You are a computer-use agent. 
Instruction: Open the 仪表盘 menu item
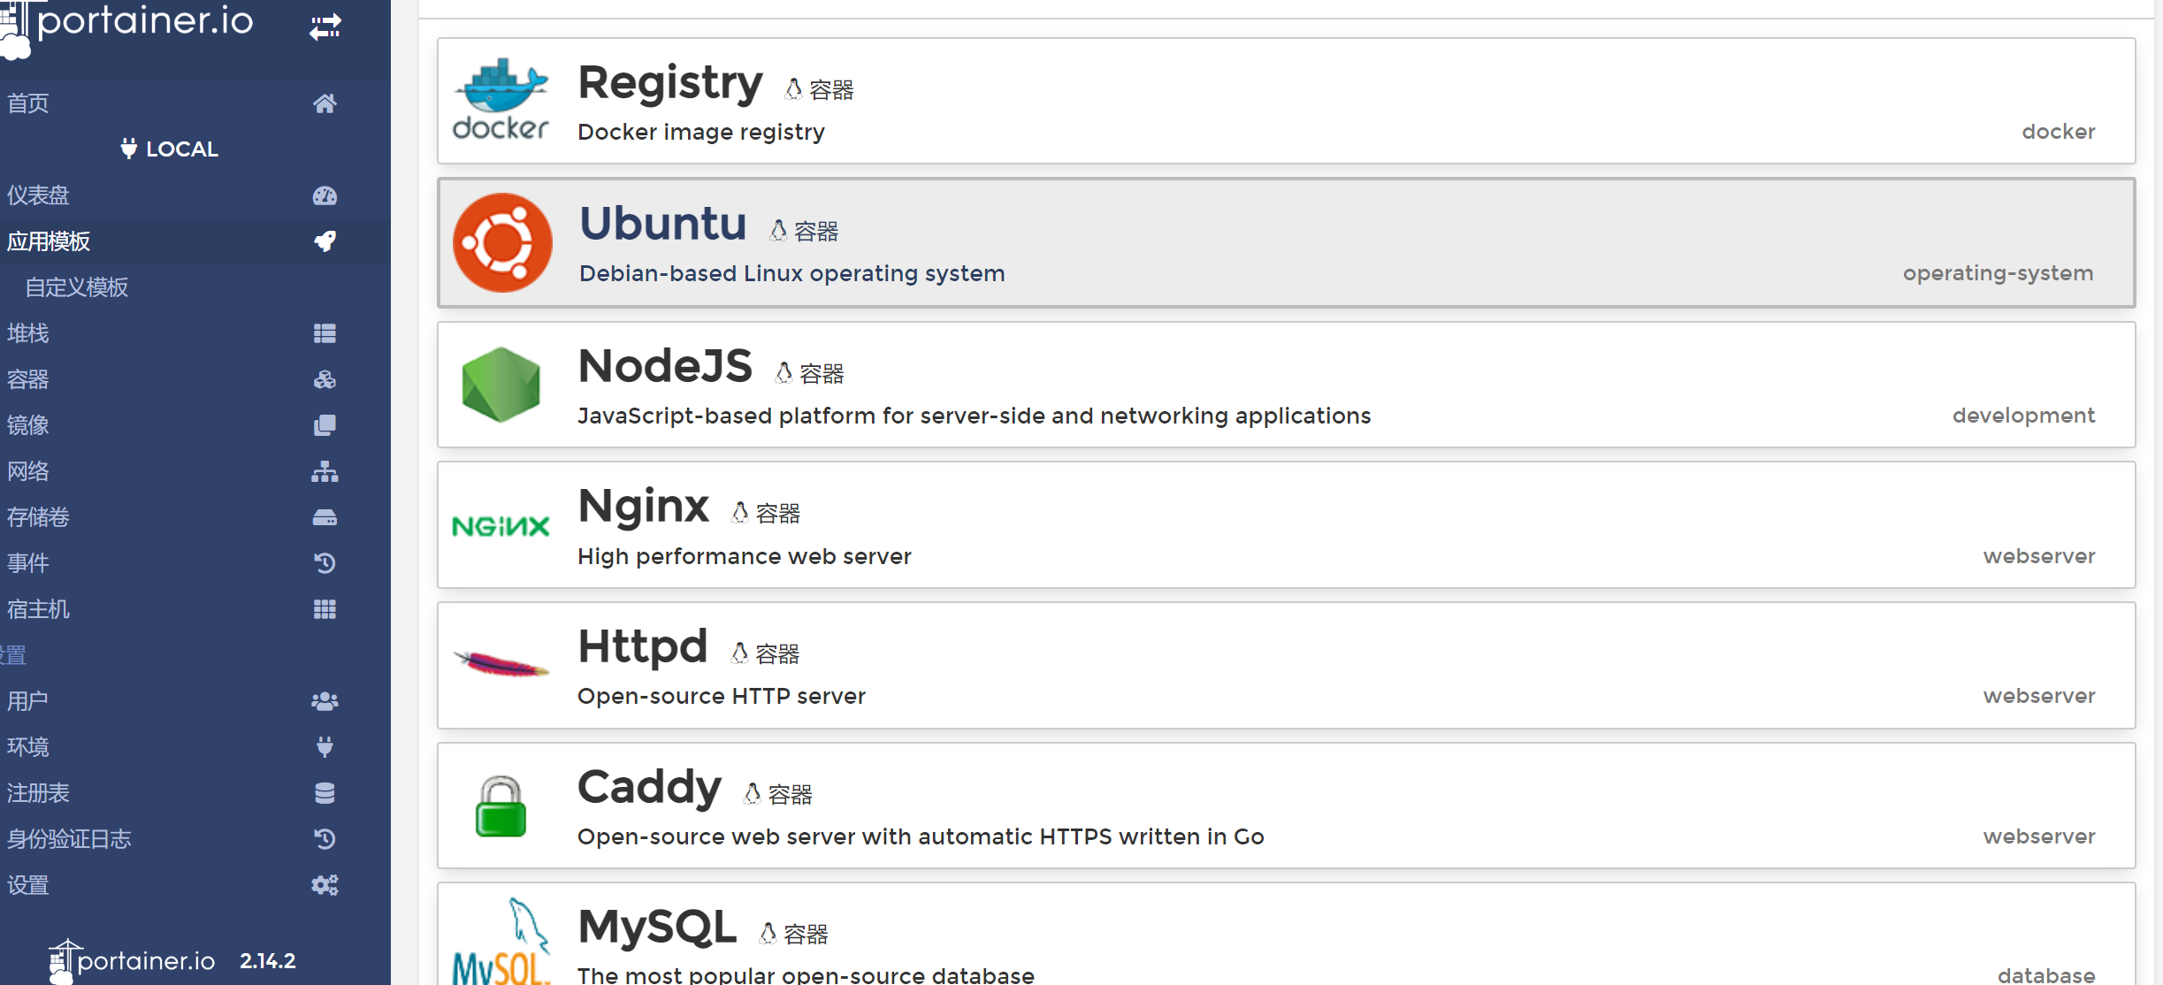[38, 195]
